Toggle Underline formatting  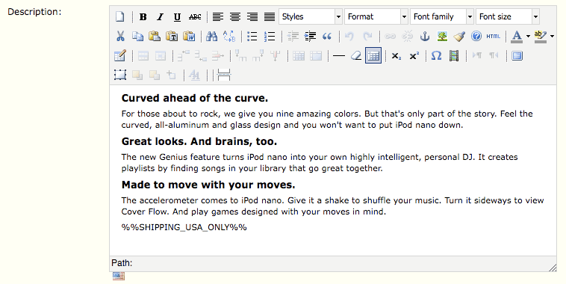click(x=177, y=16)
